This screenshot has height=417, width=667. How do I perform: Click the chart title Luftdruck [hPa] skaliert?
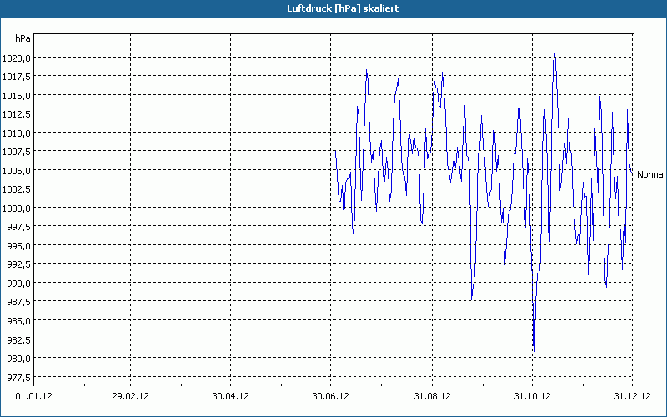tap(343, 8)
